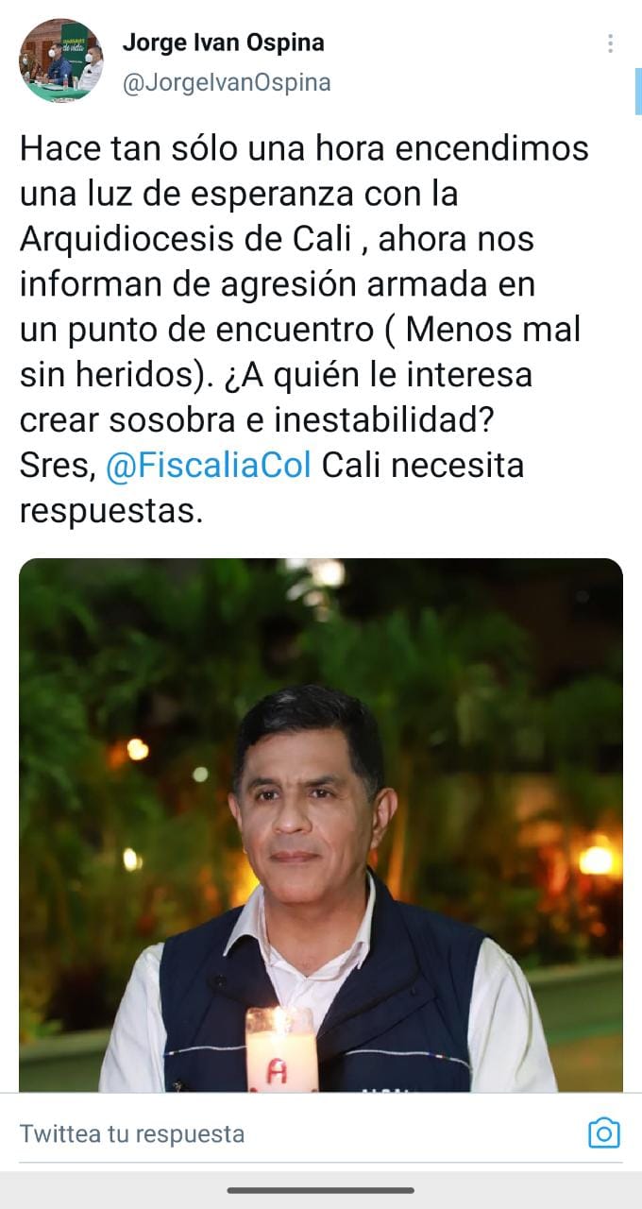The image size is (642, 1209).
Task: Tap the display name Jorge Ivan Ospina
Action: pyautogui.click(x=223, y=43)
